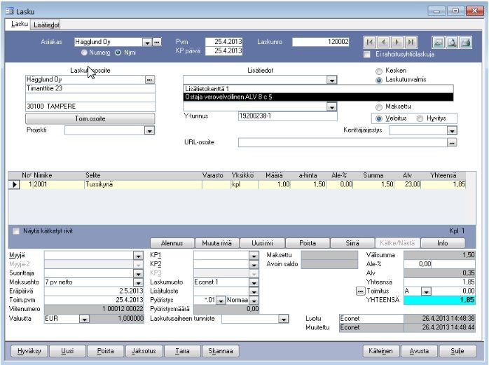Click the Pvm date field

pos(223,42)
